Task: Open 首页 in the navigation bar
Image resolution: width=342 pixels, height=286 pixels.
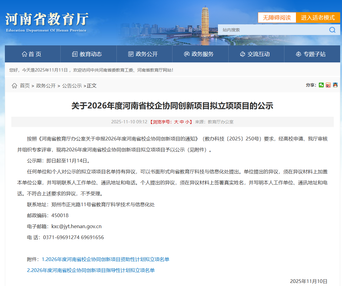Action: [32, 54]
